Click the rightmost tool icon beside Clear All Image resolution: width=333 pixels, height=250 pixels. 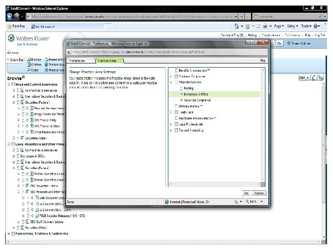point(321,78)
